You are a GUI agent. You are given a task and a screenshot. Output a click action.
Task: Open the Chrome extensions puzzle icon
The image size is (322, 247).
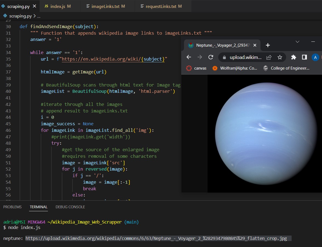tap(294, 57)
